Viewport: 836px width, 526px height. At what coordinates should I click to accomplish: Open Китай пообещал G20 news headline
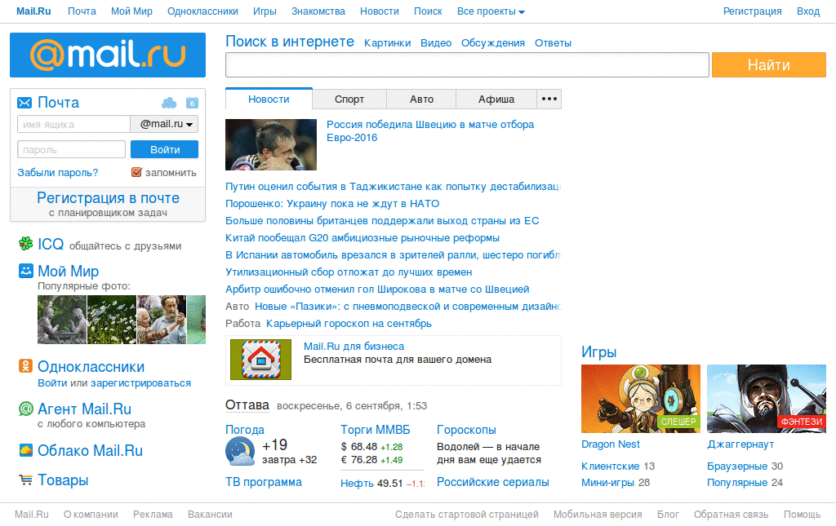tap(362, 237)
